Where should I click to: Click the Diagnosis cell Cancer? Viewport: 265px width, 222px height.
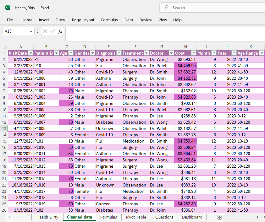(108, 204)
